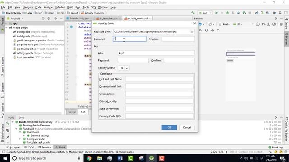Open Terminal tool window tab

point(45,147)
